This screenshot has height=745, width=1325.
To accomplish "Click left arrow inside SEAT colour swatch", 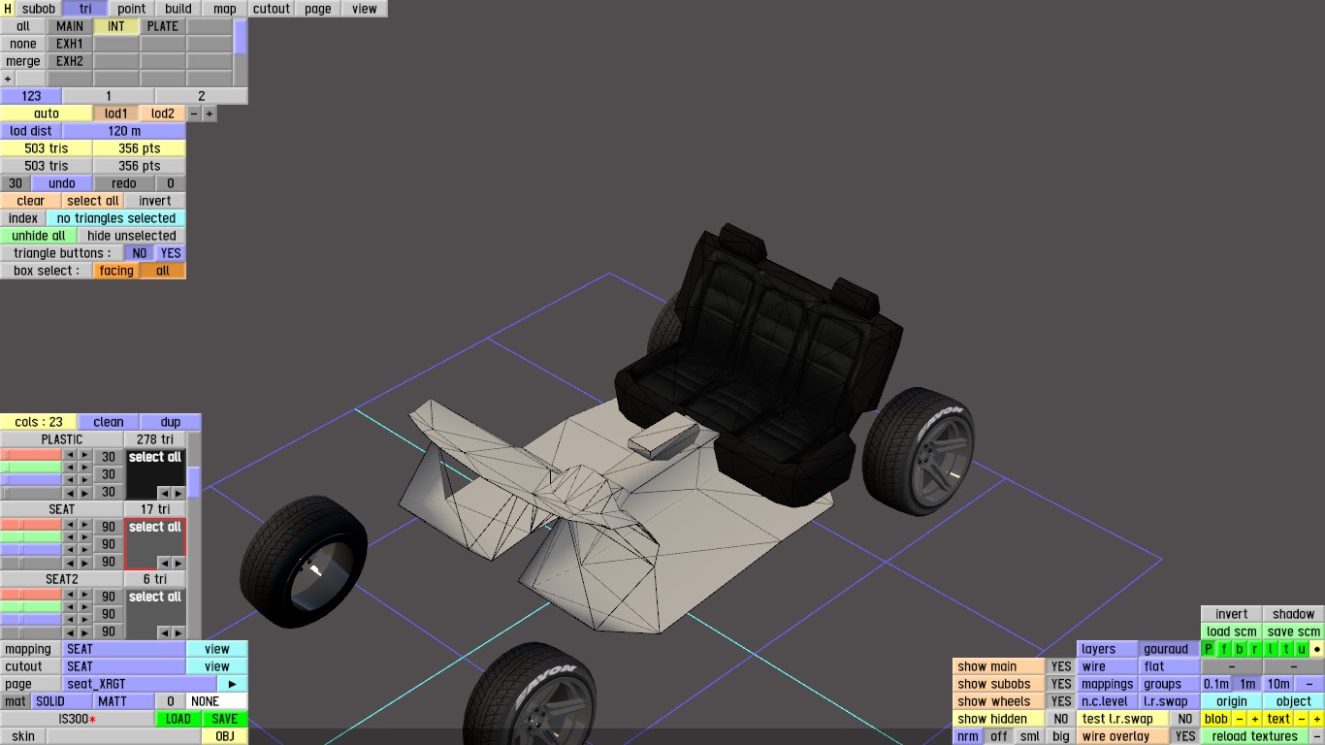I will tap(164, 563).
